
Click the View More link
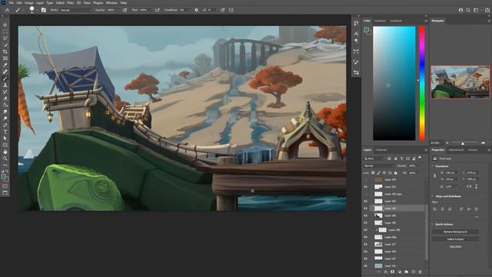click(x=455, y=247)
